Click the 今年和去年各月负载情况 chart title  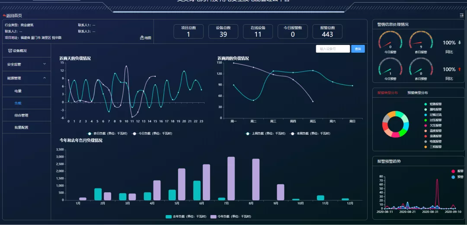click(81, 140)
